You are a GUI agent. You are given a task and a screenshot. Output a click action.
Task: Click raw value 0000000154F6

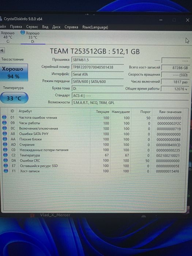point(167,171)
